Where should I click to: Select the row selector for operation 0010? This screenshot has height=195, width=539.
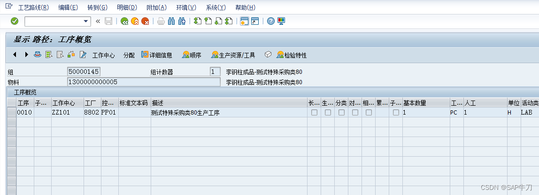point(12,112)
